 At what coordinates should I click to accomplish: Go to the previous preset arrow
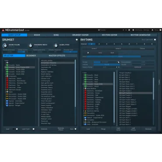point(123,30)
